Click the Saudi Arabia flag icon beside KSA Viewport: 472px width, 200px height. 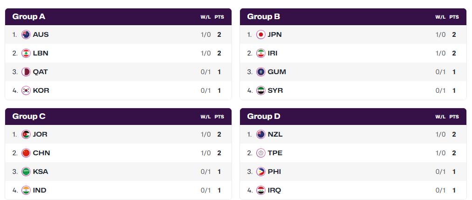[x=26, y=172]
